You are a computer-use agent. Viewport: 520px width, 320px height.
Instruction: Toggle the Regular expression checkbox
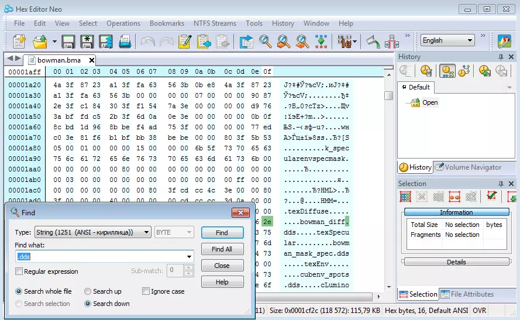19,271
